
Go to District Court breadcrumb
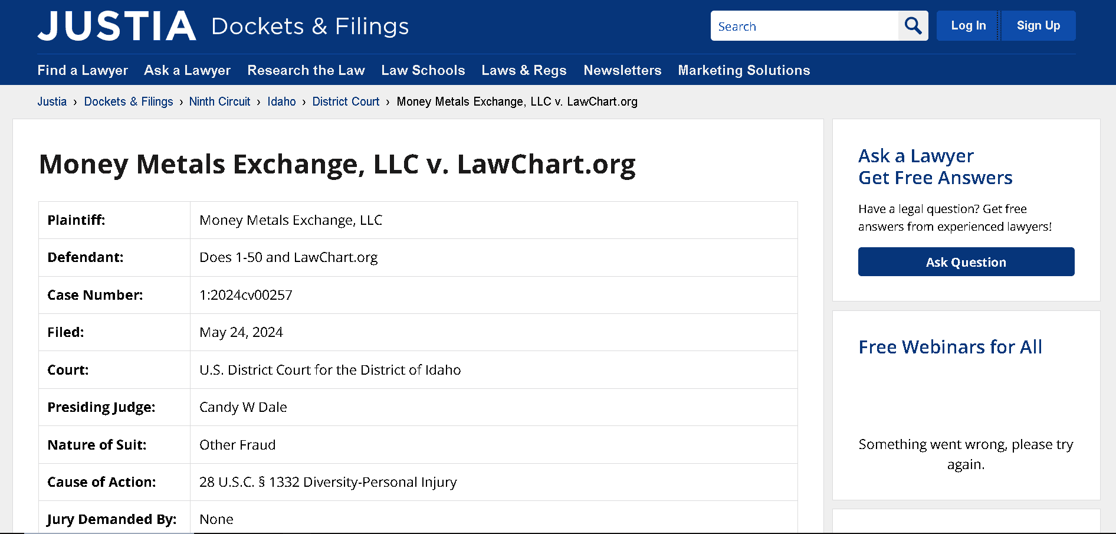(346, 101)
